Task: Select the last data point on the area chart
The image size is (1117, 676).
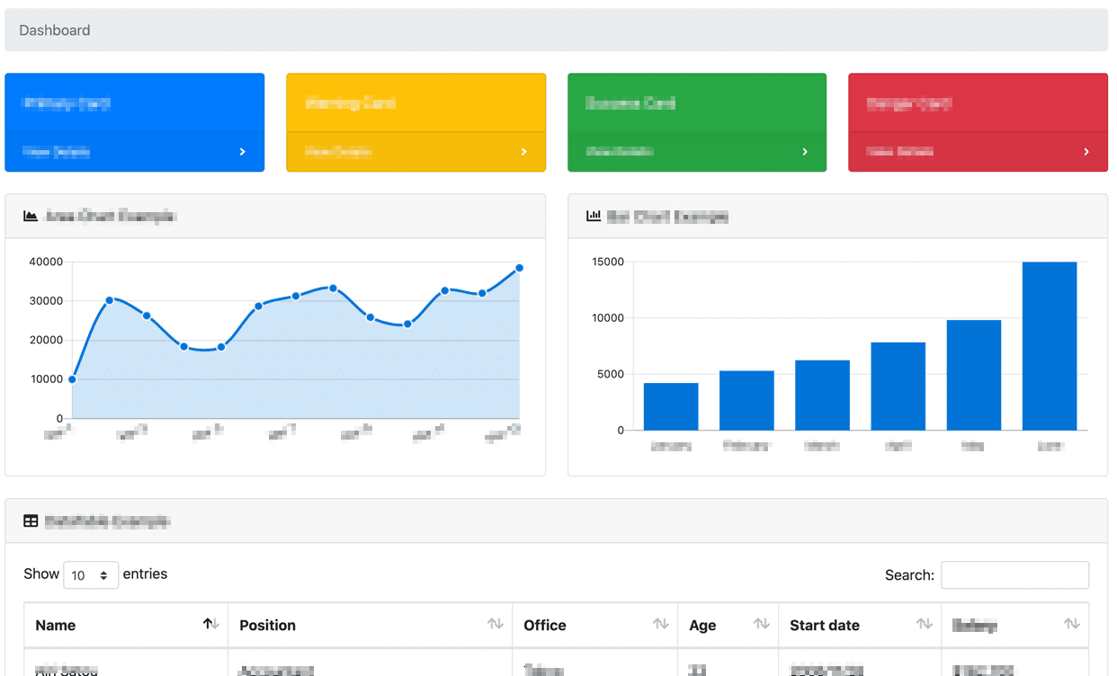Action: pos(519,268)
